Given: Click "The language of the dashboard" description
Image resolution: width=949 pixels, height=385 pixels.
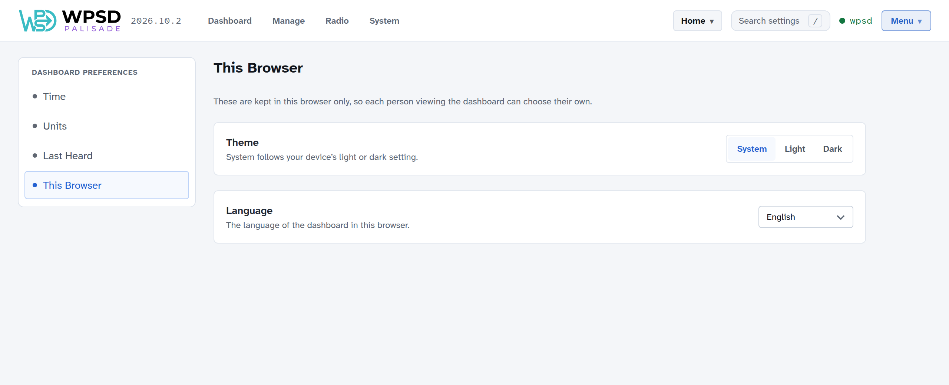Looking at the screenshot, I should pos(318,225).
